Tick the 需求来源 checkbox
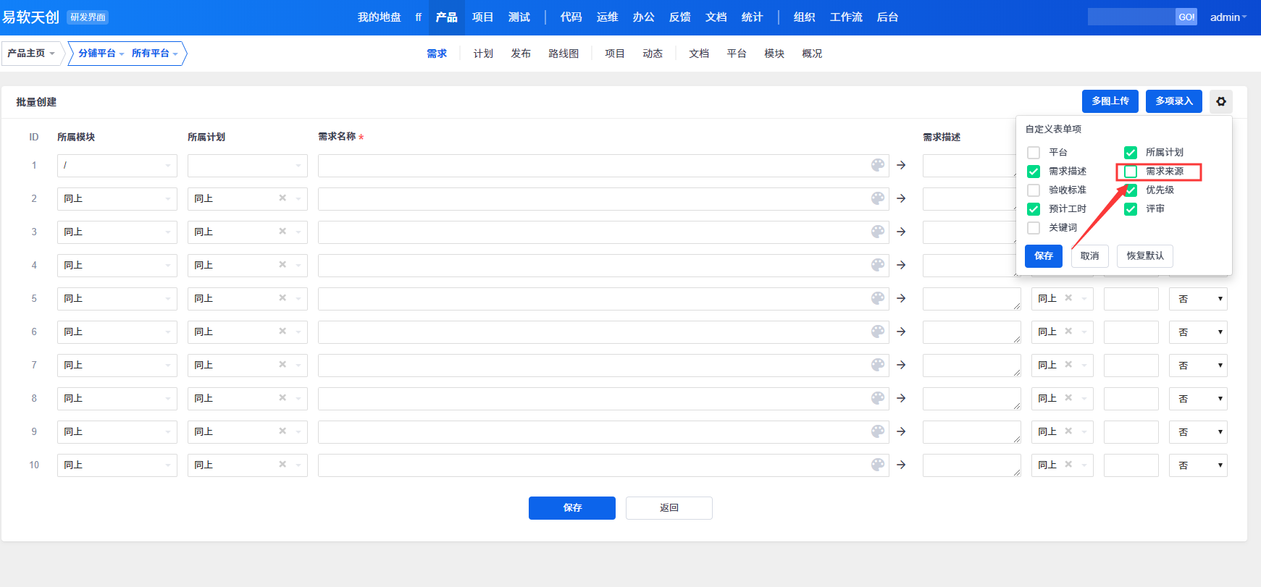The width and height of the screenshot is (1261, 587). [x=1131, y=172]
